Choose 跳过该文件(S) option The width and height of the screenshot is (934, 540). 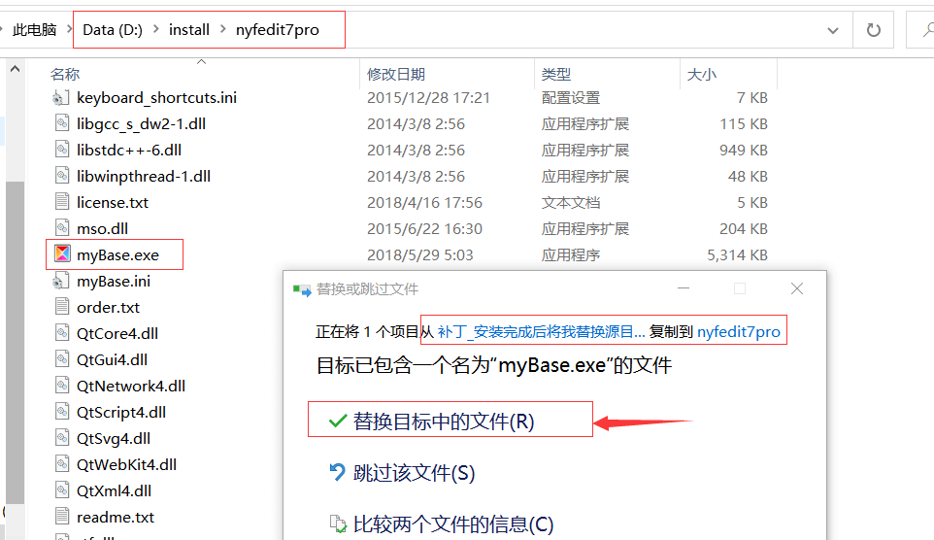click(x=414, y=473)
